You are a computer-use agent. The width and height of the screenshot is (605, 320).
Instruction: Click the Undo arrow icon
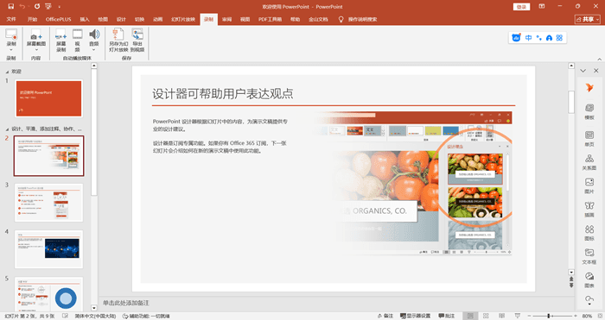point(22,7)
